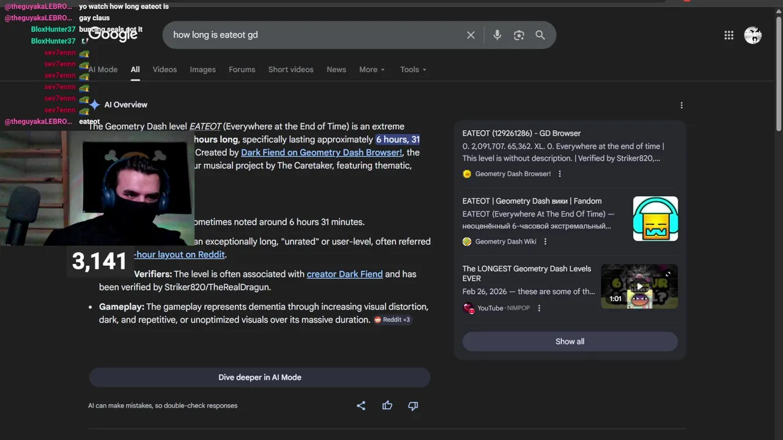Switch to the Videos tab

[165, 70]
